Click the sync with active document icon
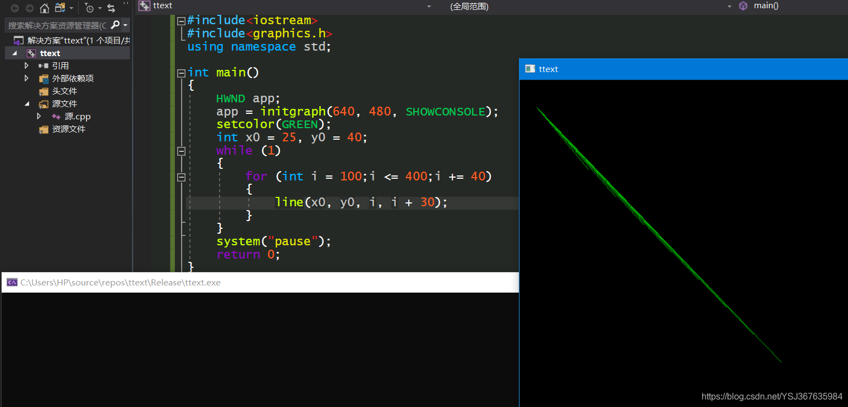 coord(111,8)
